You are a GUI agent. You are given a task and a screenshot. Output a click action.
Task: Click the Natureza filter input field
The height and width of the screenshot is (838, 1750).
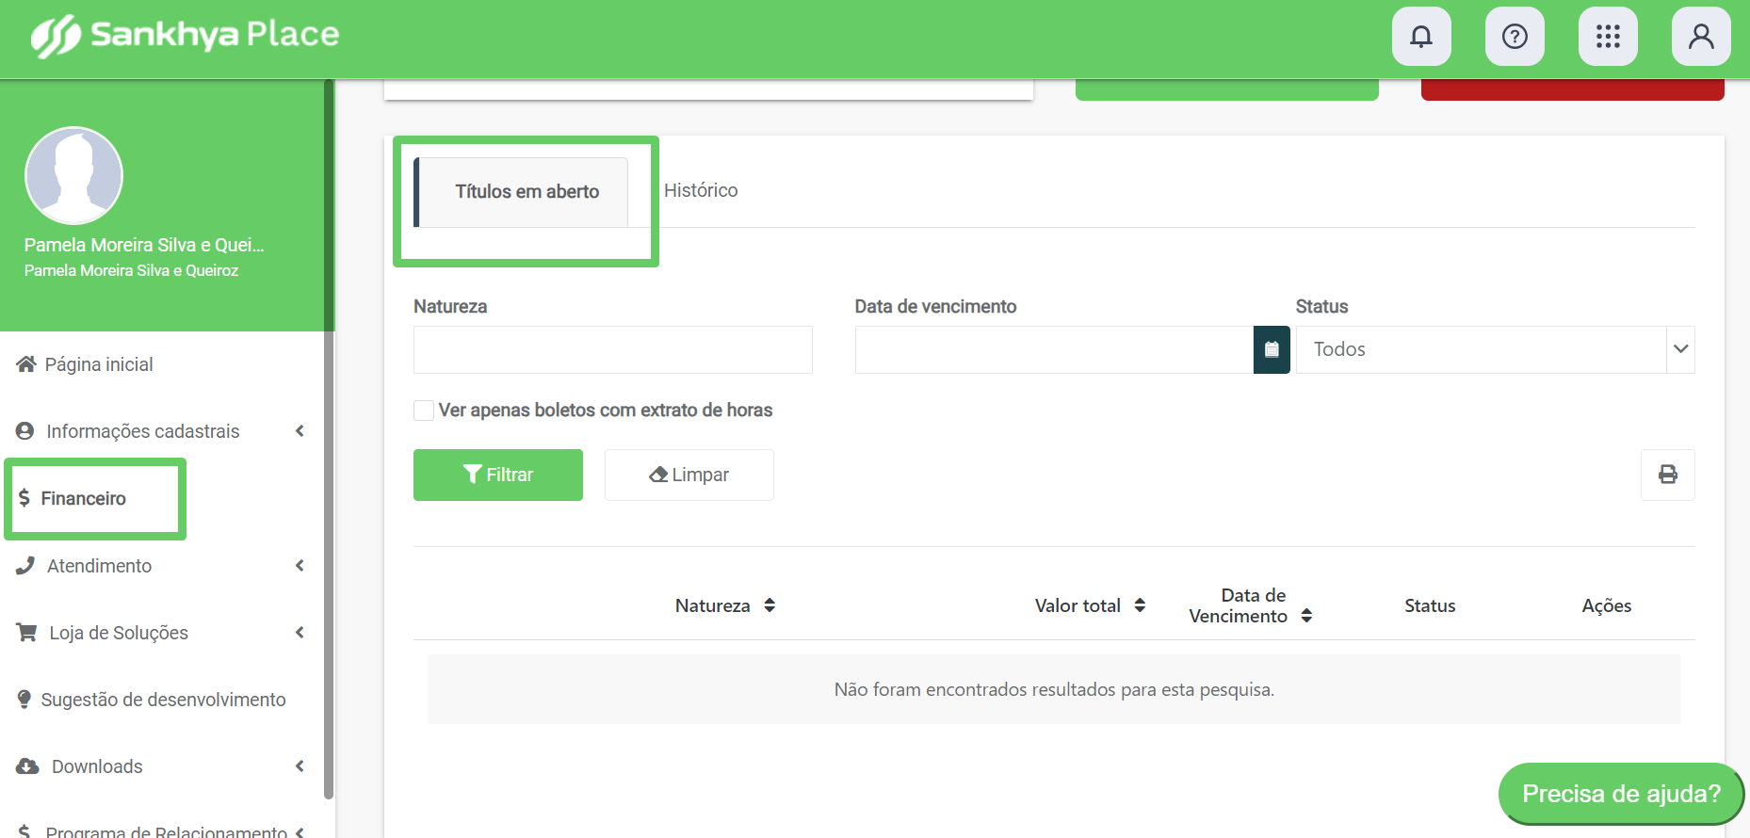[613, 349]
